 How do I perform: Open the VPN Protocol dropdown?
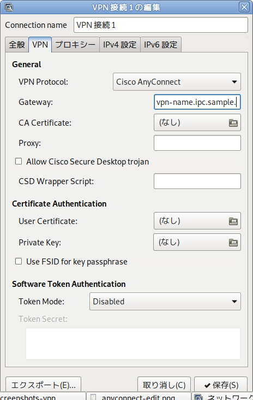pos(177,82)
